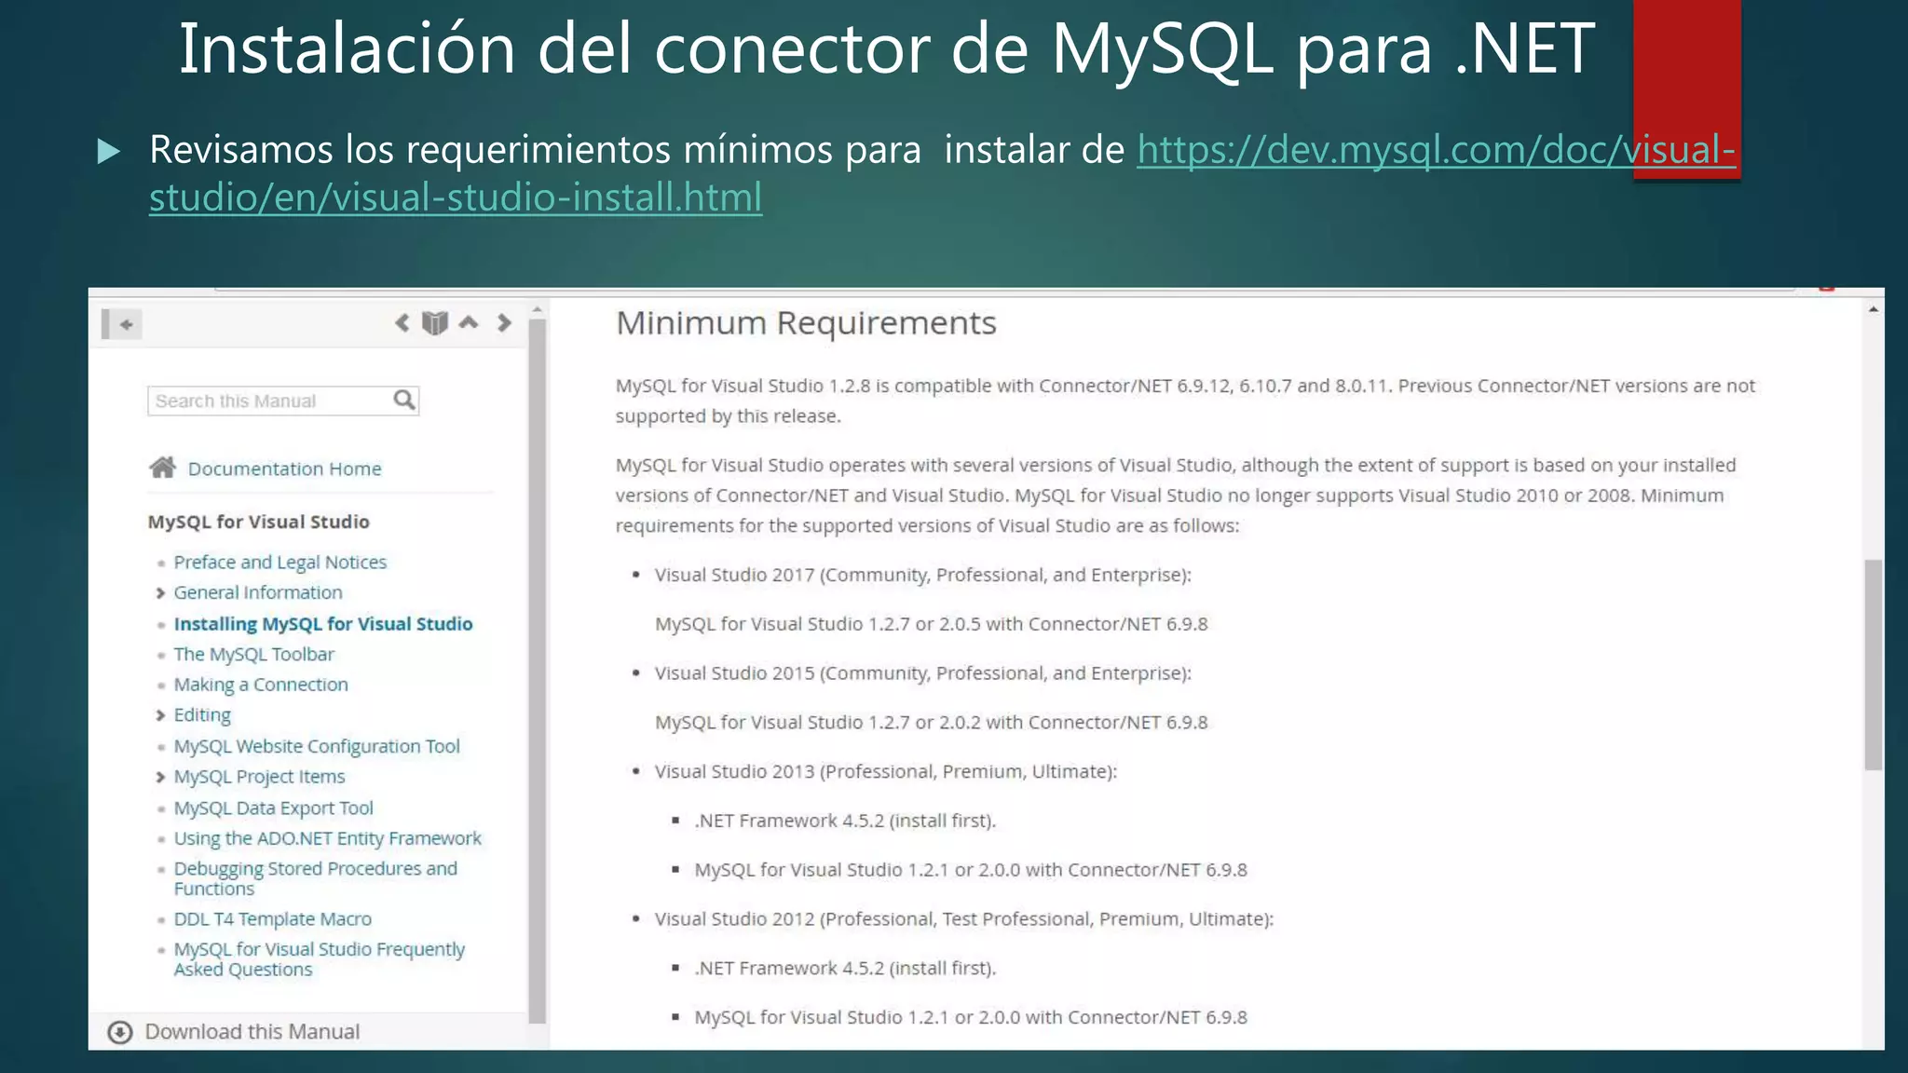Click the MySQL for Visual Studio sidebar heading

click(x=258, y=522)
